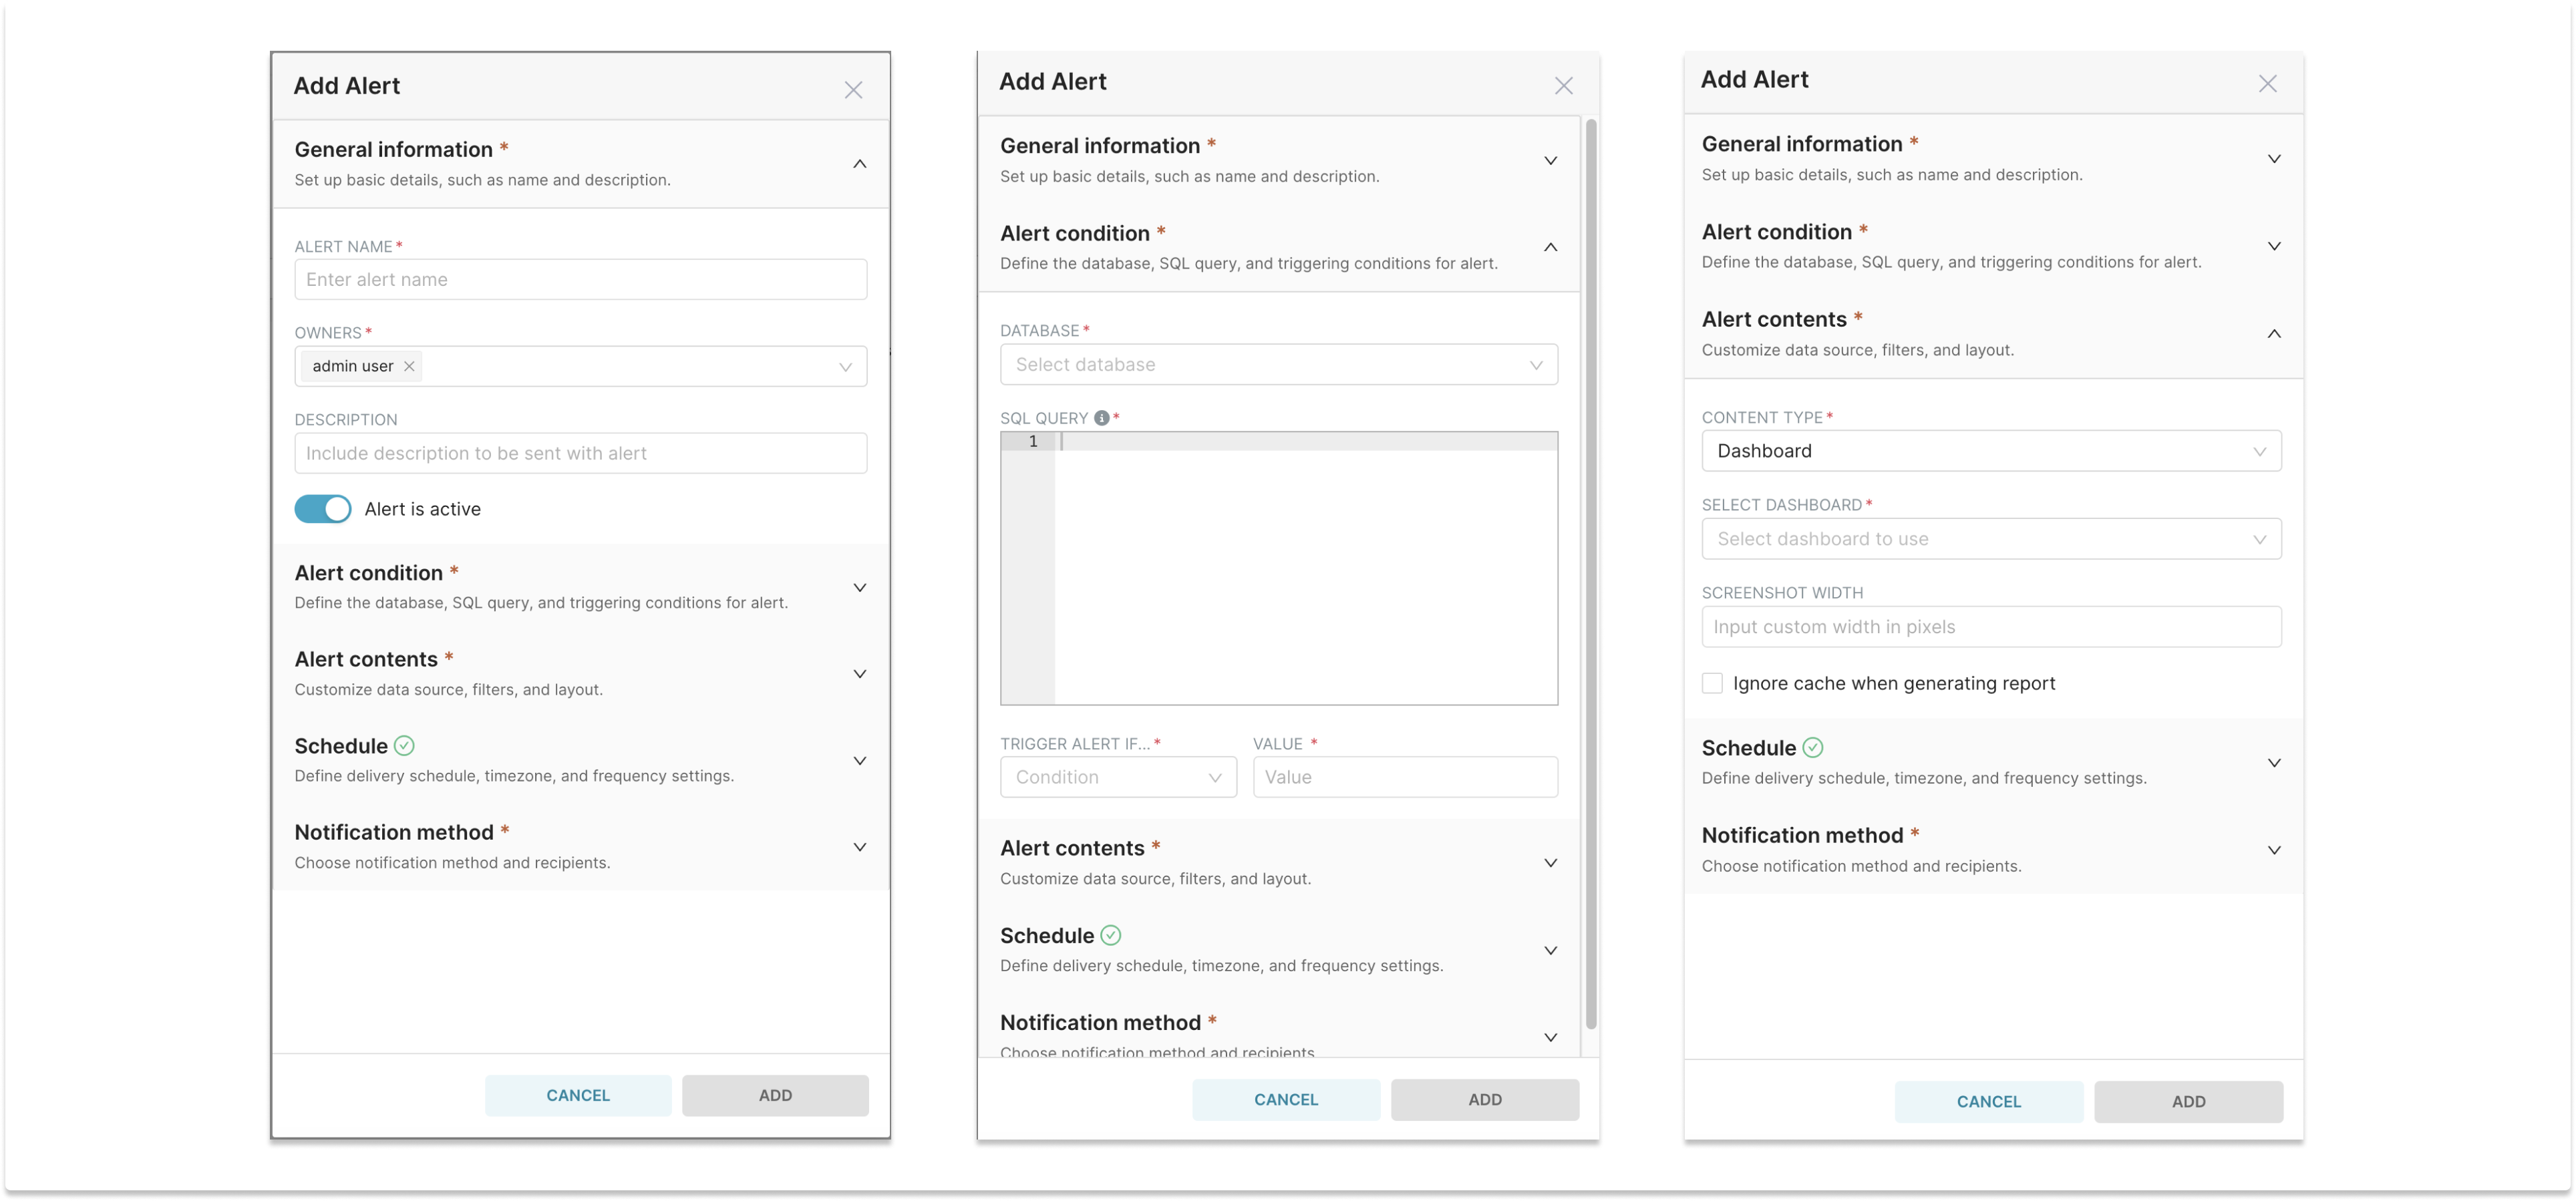Viewport: 2576px width, 1201px height.
Task: Collapse the Alert contents section in right dialog
Action: (2274, 334)
